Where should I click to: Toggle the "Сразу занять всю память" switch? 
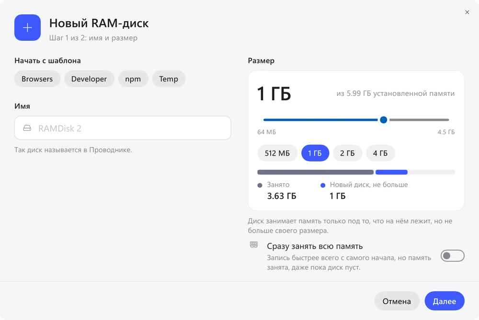tap(453, 256)
